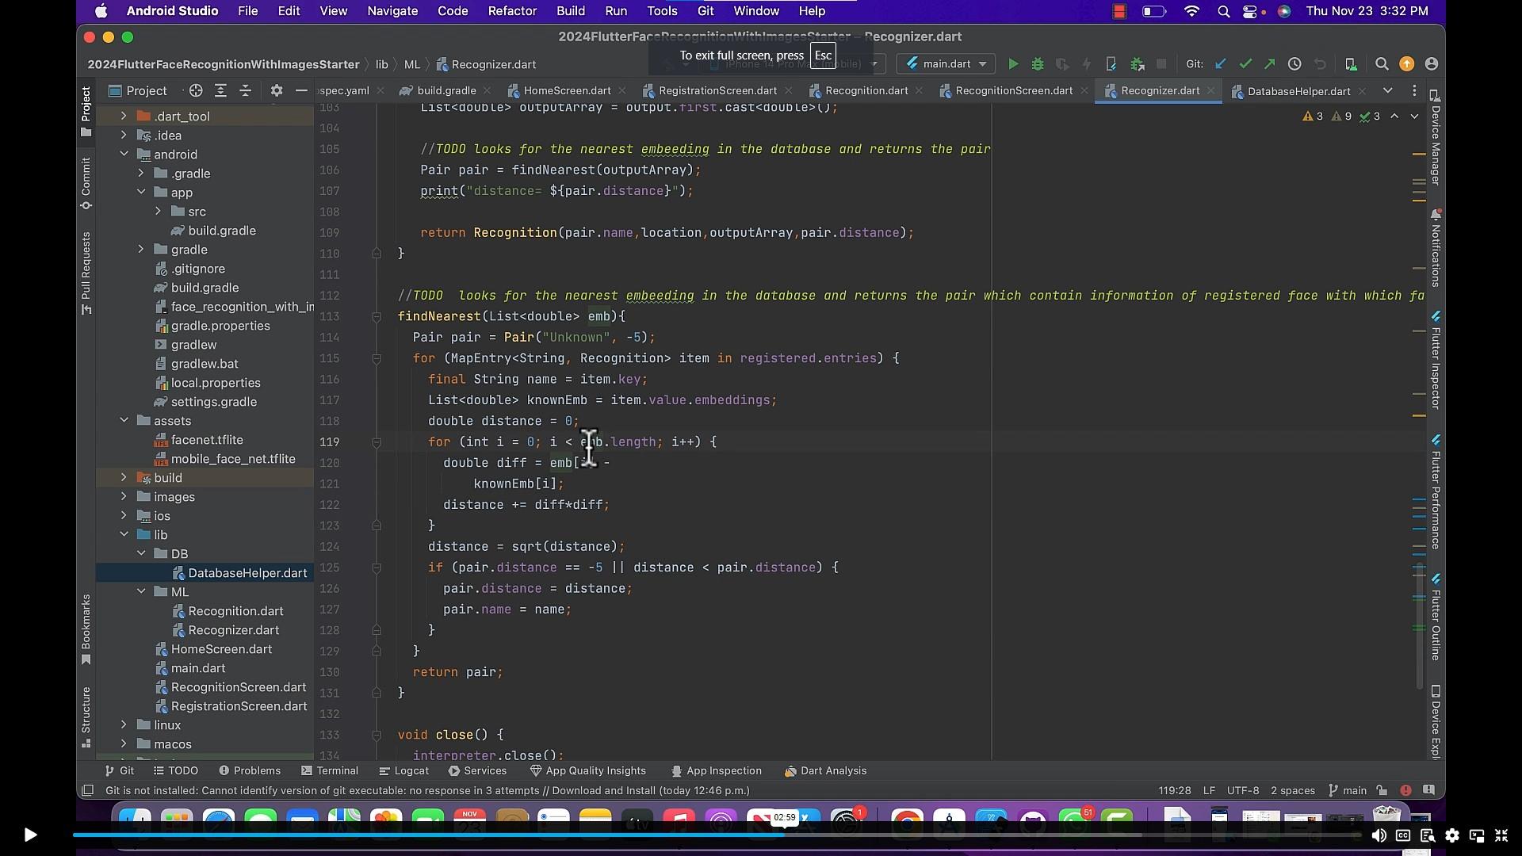
Task: Toggle closed captions on video
Action: pos(1403,835)
